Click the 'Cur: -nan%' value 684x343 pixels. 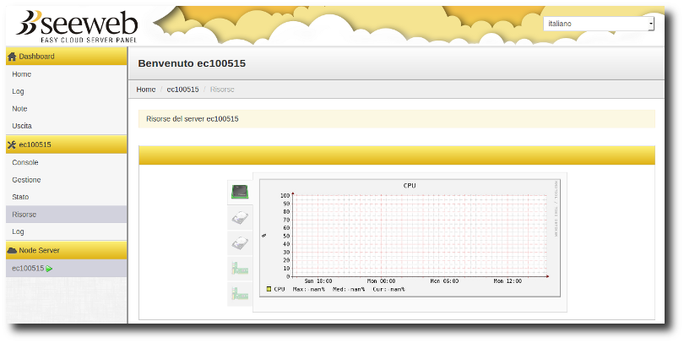[x=388, y=289]
